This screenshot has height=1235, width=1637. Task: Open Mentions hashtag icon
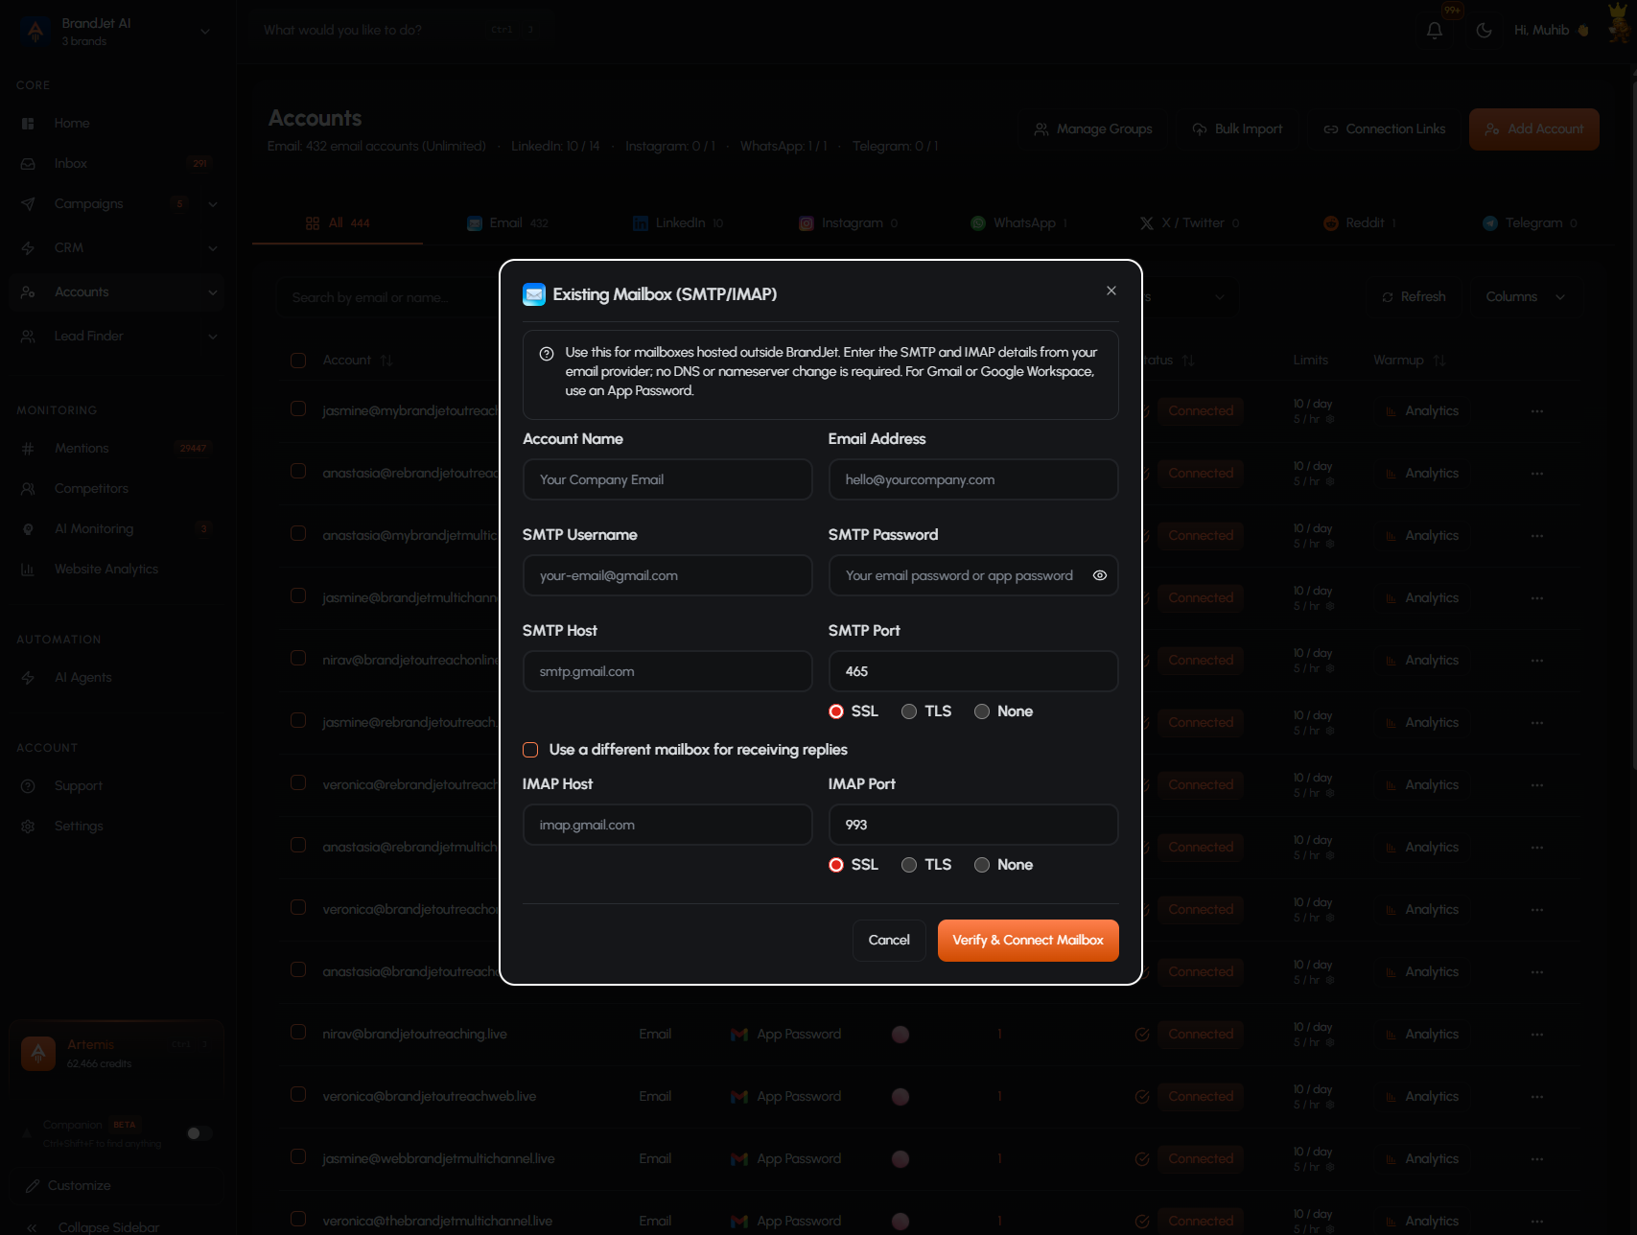coord(28,449)
